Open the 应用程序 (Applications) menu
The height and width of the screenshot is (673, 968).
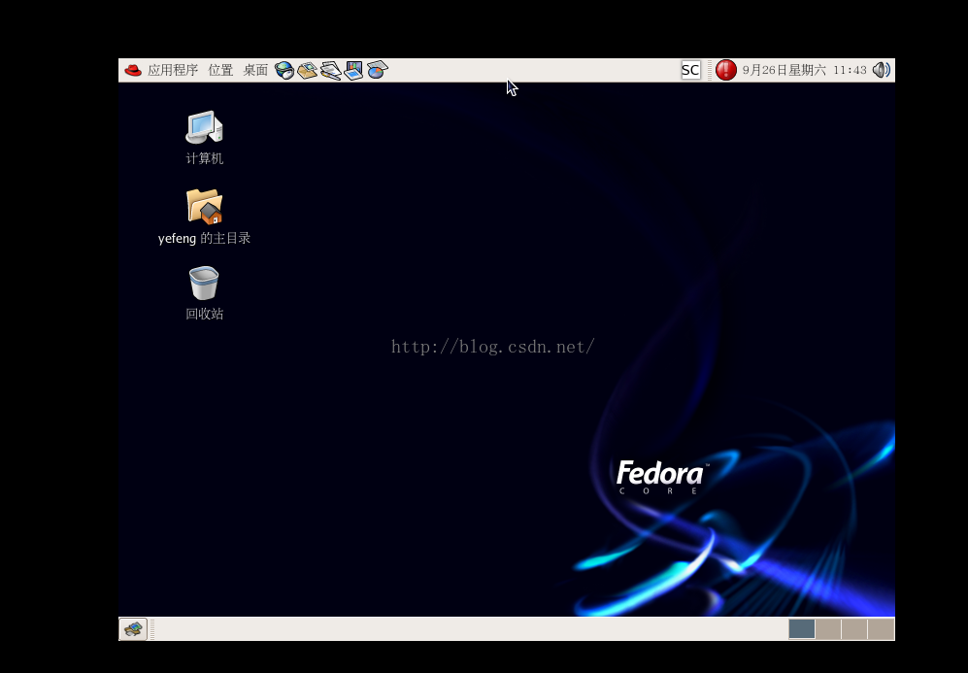(x=173, y=70)
